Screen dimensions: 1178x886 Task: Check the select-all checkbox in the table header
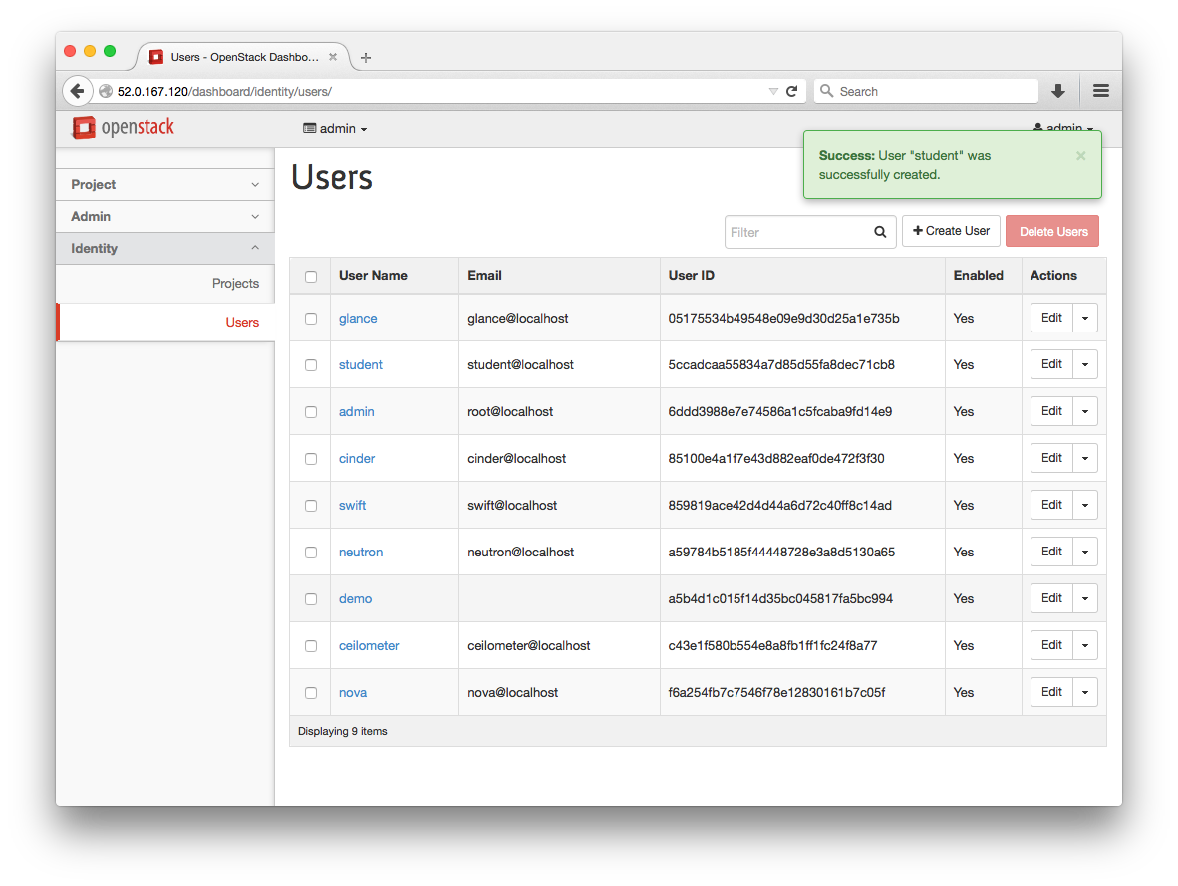(x=311, y=276)
